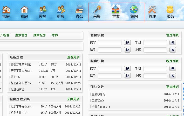The height and width of the screenshot is (116, 184).
Task: Click the 172㎡ area value
Action: (43, 64)
